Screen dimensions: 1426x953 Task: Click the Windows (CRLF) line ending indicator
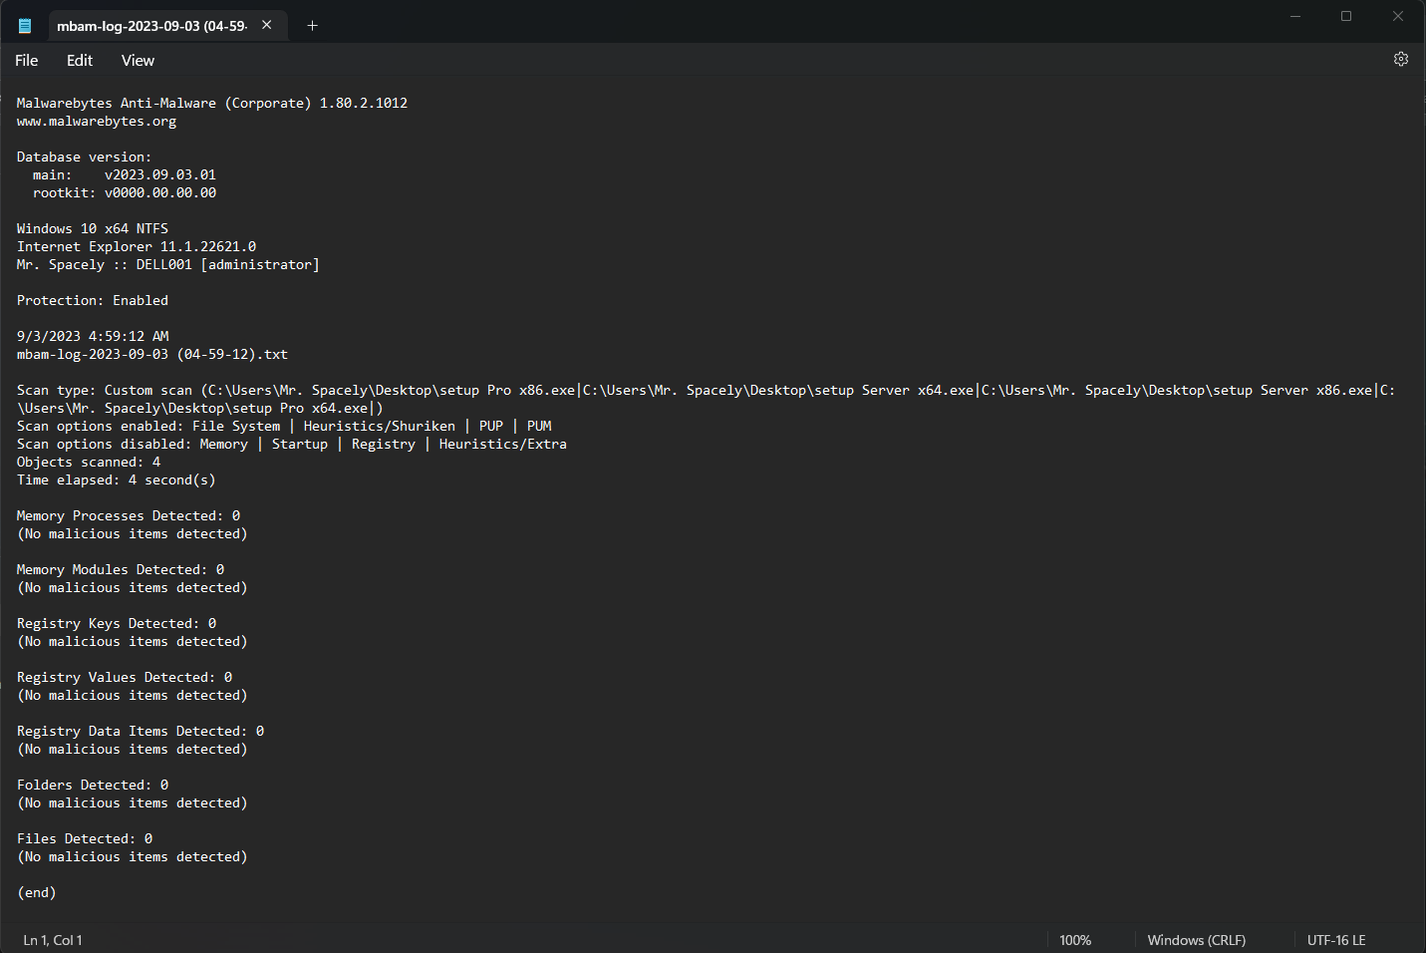coord(1196,940)
